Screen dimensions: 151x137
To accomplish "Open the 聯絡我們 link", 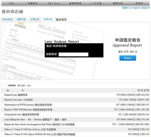I will pyautogui.click(x=145, y=8).
